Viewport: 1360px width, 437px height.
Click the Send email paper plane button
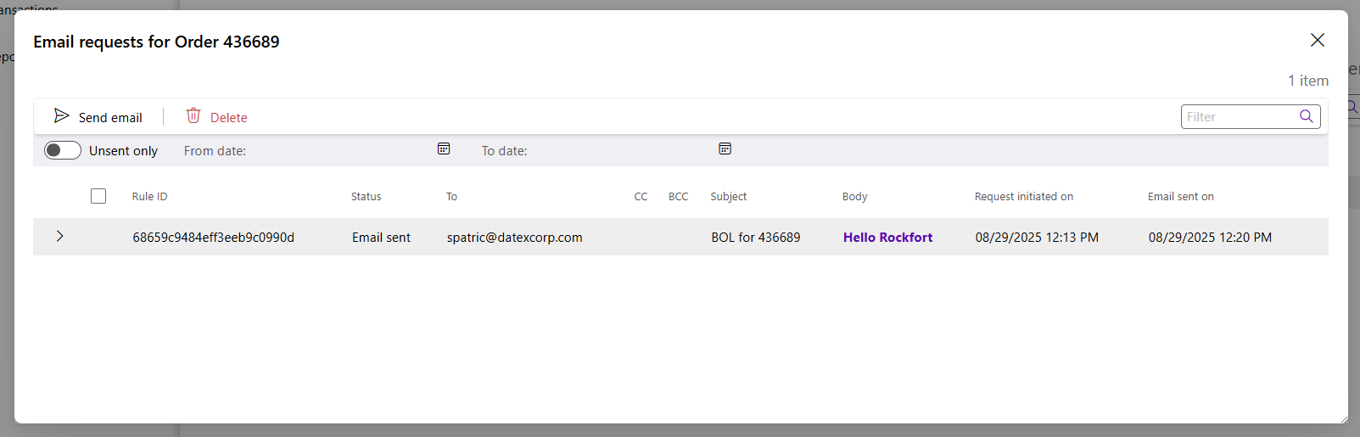[98, 117]
